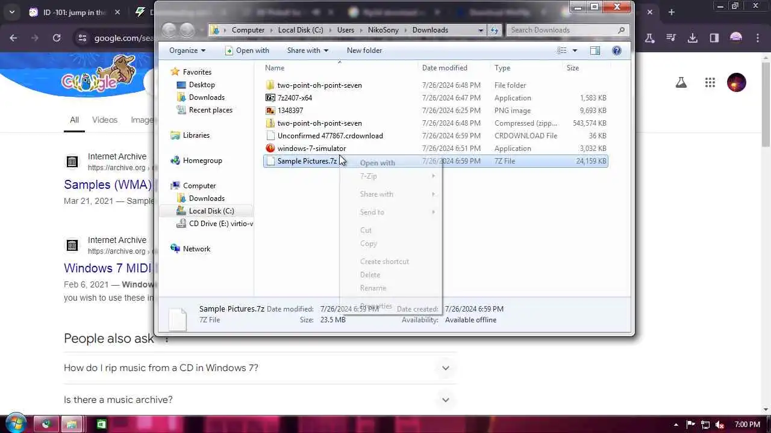Select Users in address breadcrumb
This screenshot has height=433, width=771.
click(346, 30)
